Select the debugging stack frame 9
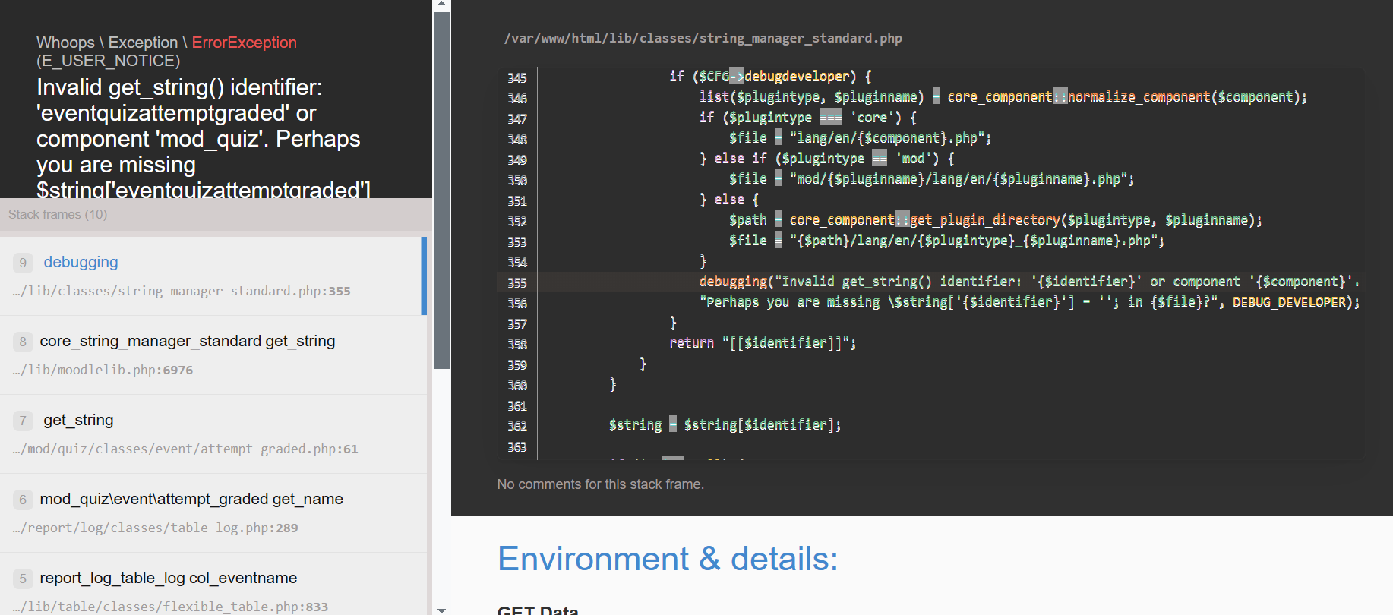Image resolution: width=1393 pixels, height=615 pixels. [x=213, y=276]
